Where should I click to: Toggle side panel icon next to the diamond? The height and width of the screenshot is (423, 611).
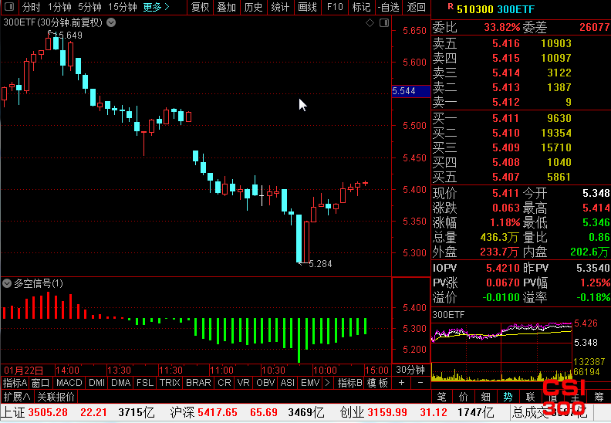click(384, 23)
